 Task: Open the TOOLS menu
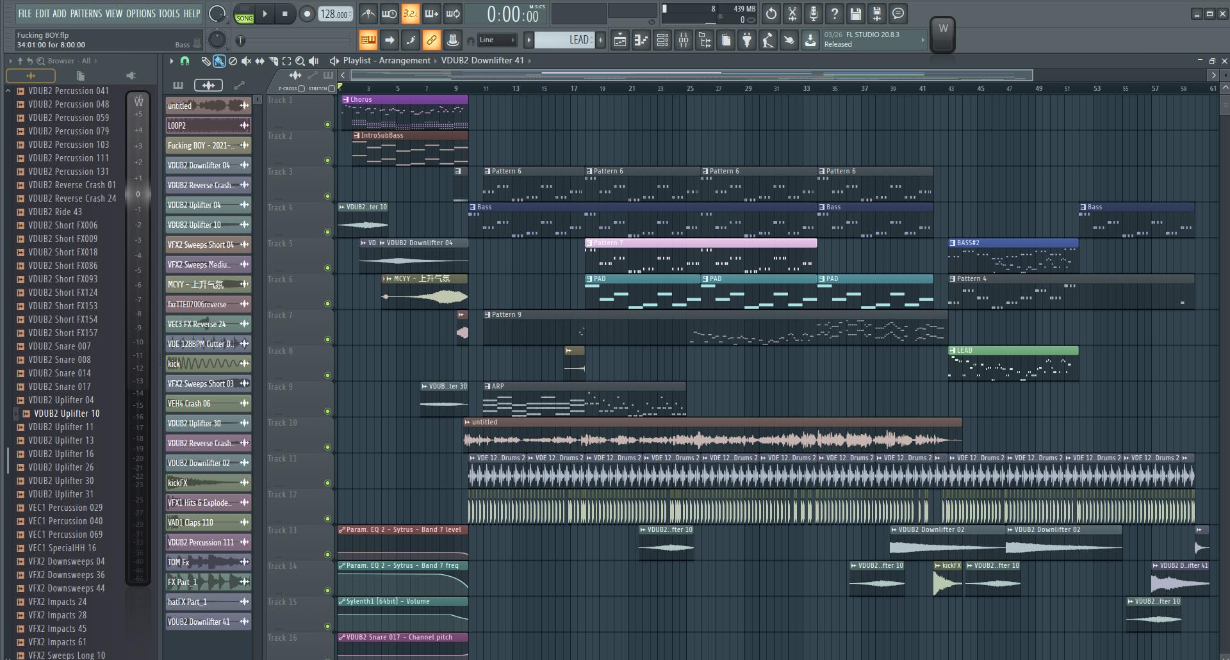click(168, 13)
